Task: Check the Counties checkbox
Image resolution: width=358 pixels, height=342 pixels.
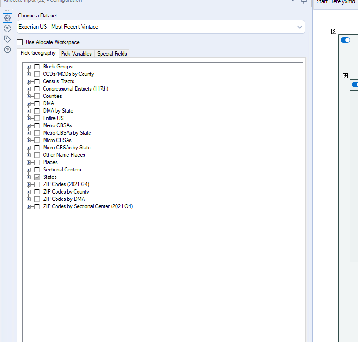Action: click(38, 96)
